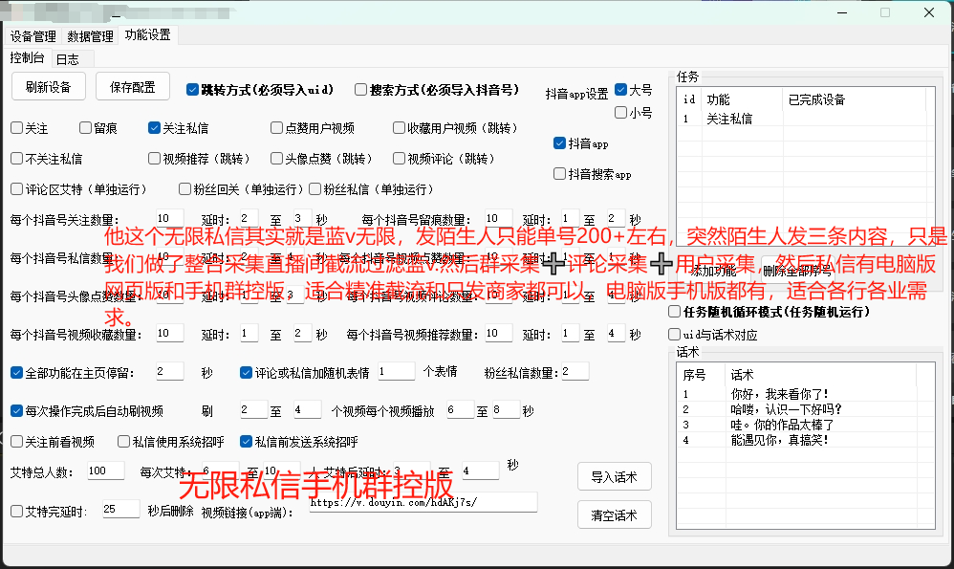Enable the 抖音搜索app checkbox
954x569 pixels.
pos(560,174)
